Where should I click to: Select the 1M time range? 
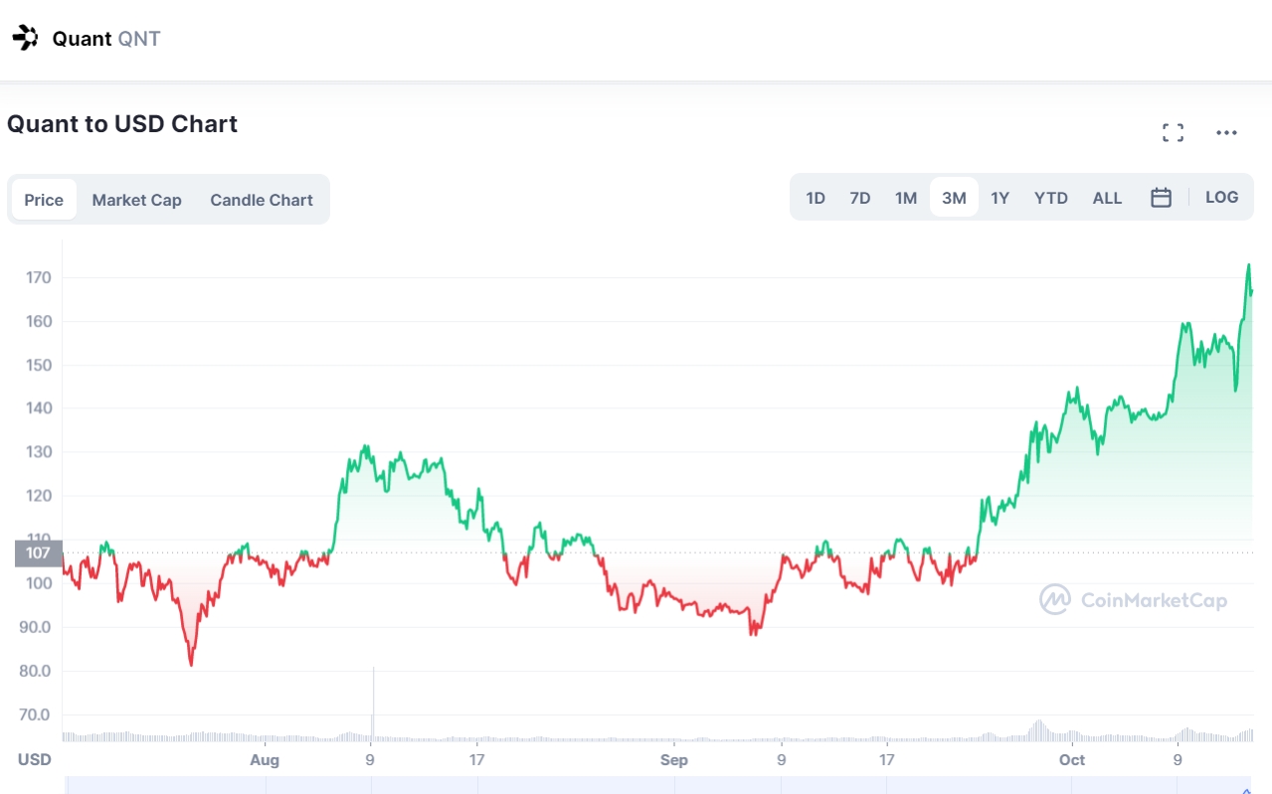(x=905, y=198)
